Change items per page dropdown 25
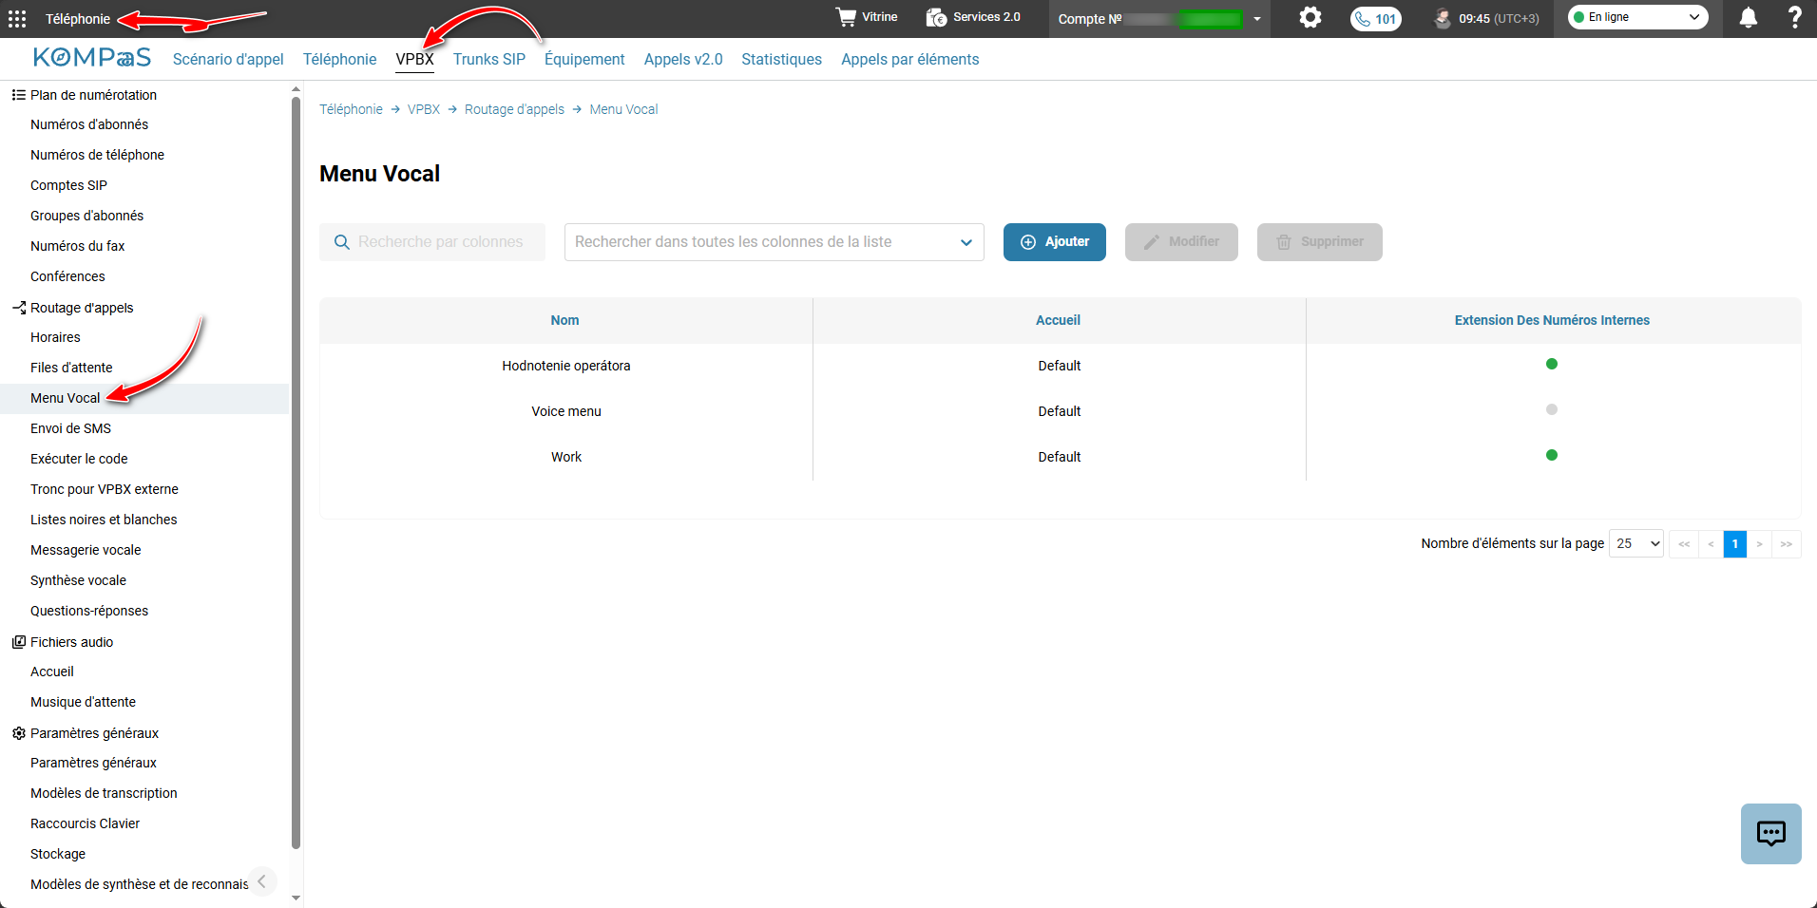The width and height of the screenshot is (1817, 908). pos(1635,543)
